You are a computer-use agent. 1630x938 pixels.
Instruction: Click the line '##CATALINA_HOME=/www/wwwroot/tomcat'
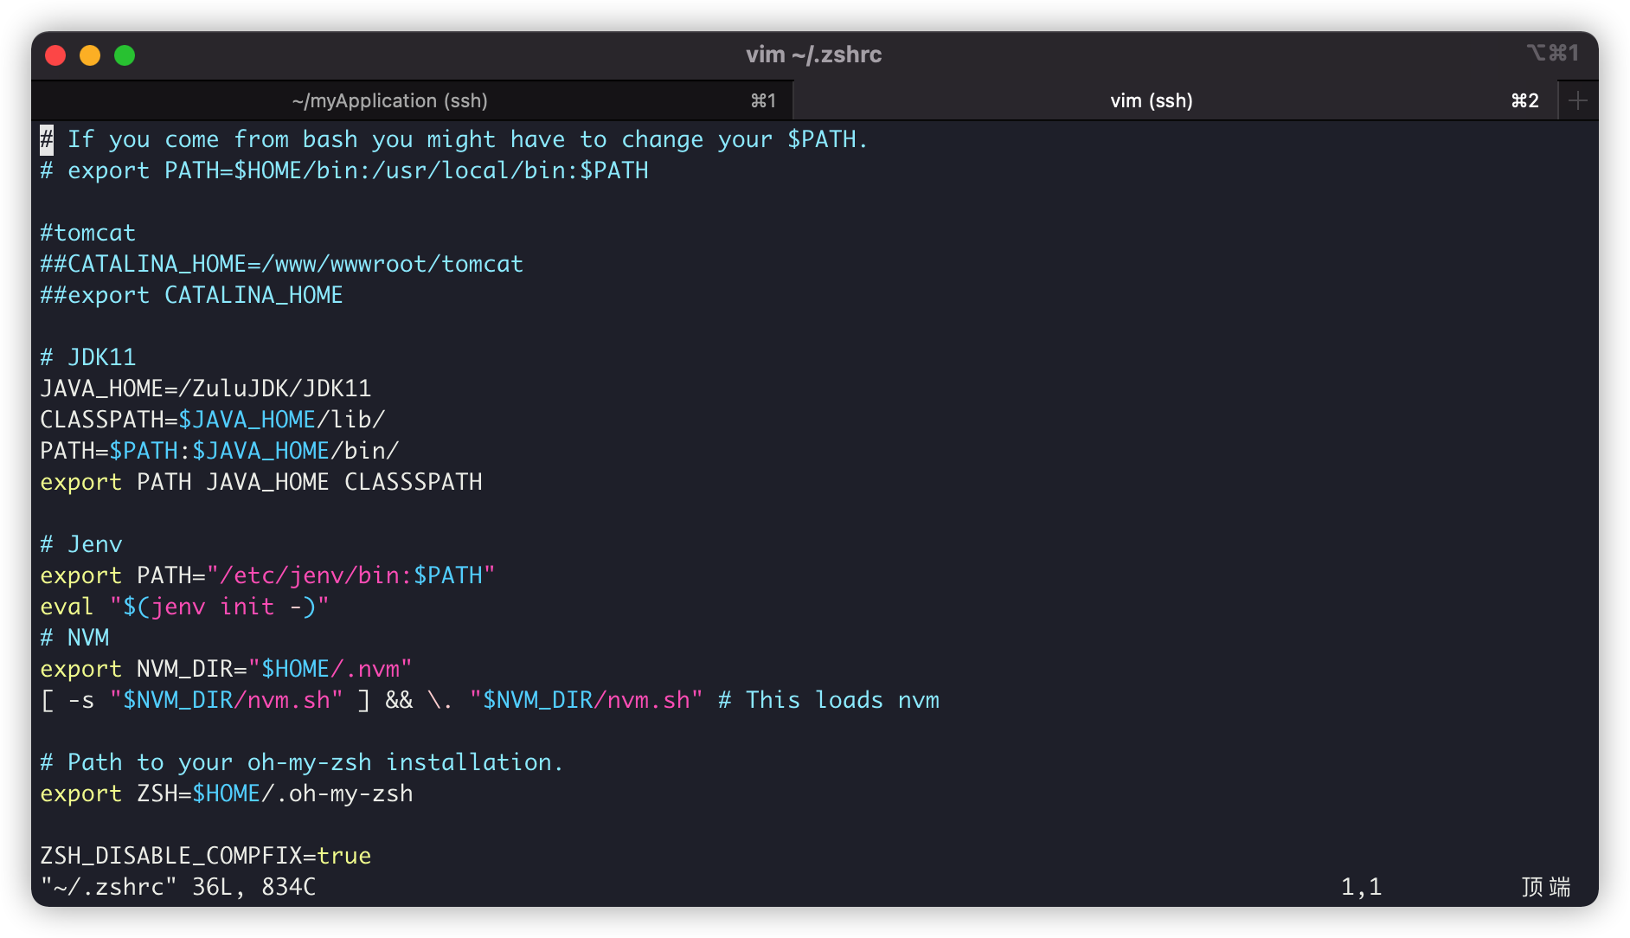pyautogui.click(x=282, y=264)
